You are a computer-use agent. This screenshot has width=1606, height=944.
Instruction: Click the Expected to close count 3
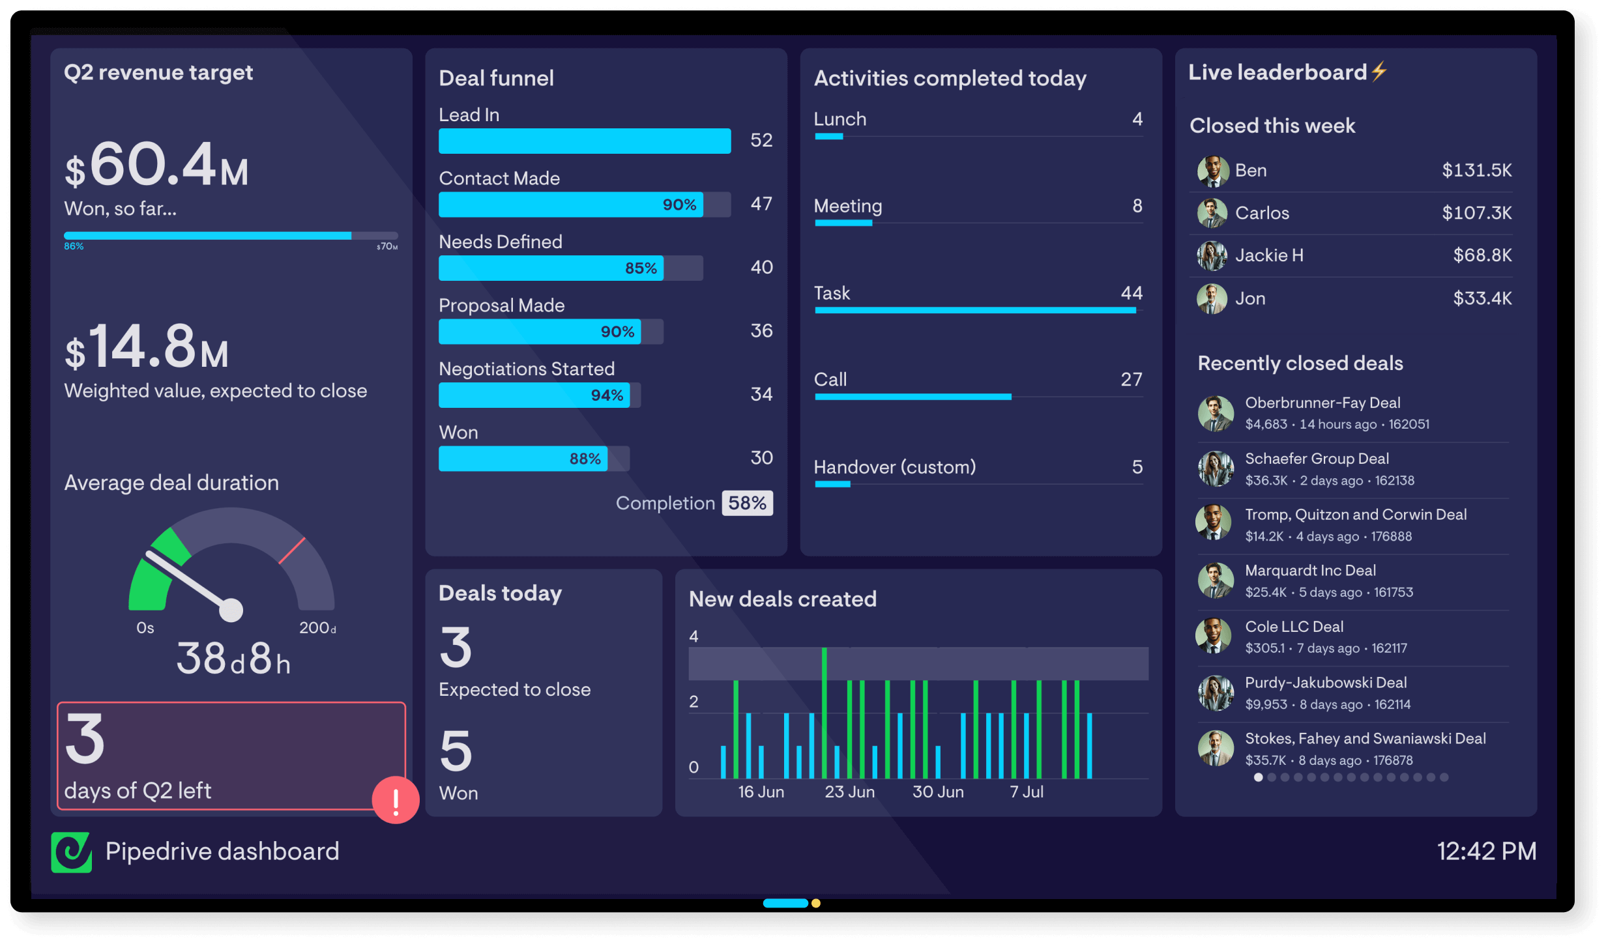pyautogui.click(x=456, y=648)
